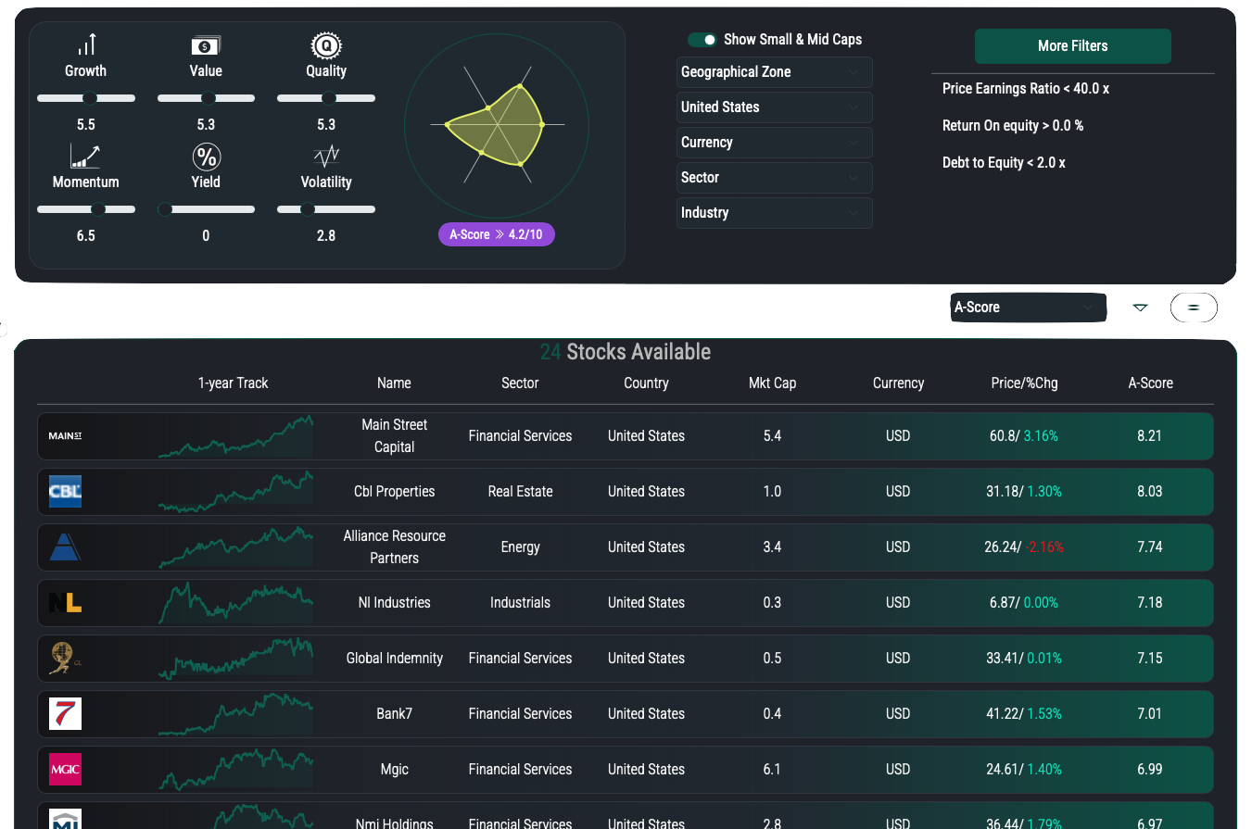Image resolution: width=1252 pixels, height=829 pixels.
Task: Click the MGIC company logo
Action: coord(65,770)
